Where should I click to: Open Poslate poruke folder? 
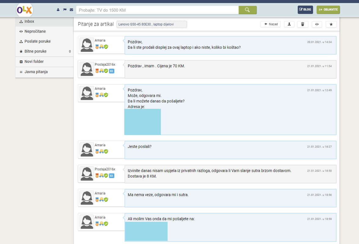44,41
